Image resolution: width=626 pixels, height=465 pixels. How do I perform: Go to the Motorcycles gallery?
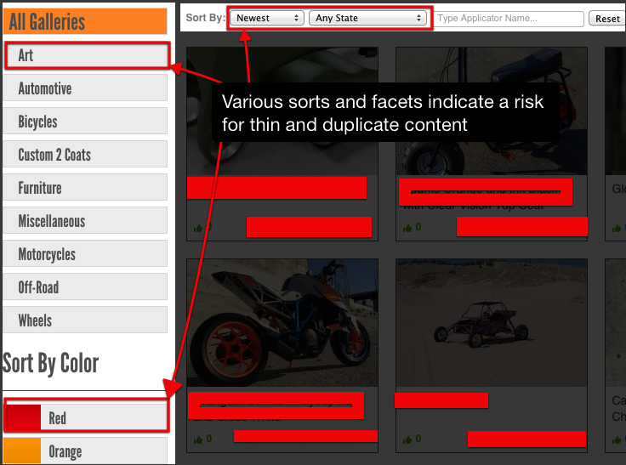tap(85, 254)
